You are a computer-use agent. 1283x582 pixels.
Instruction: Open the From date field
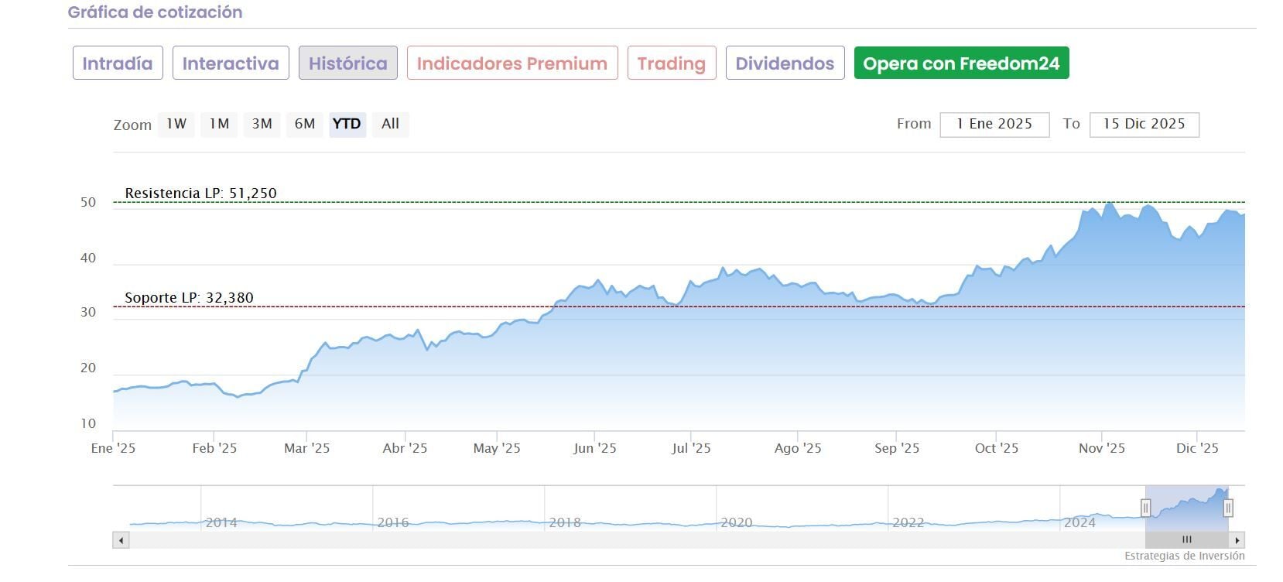coord(994,125)
